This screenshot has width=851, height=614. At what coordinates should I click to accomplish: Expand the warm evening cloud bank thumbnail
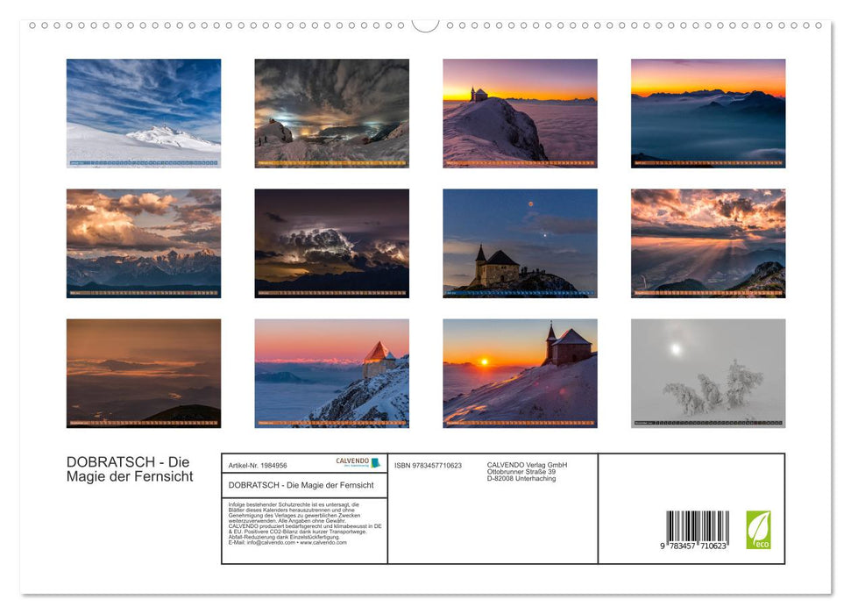point(142,241)
